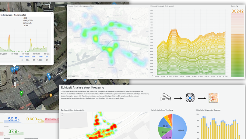Image resolution: width=246 pixels, height=139 pixels.
Task: Click the Total column header in popup
Action: point(40,57)
